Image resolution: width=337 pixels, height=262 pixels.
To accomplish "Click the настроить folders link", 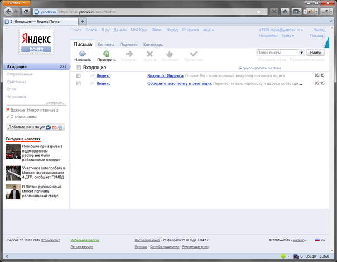I will 55,103.
